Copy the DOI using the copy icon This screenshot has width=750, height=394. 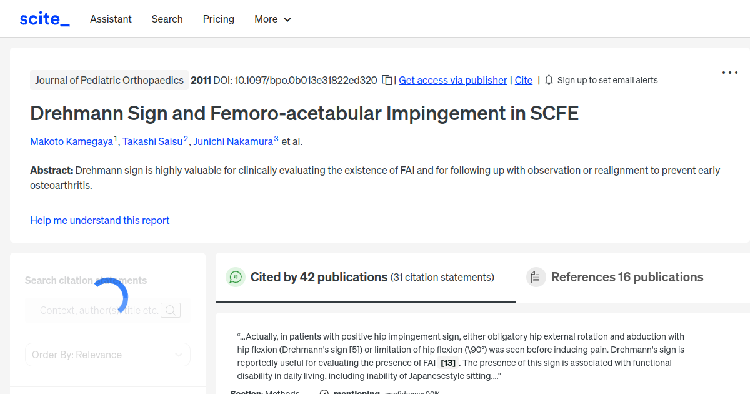(x=387, y=80)
